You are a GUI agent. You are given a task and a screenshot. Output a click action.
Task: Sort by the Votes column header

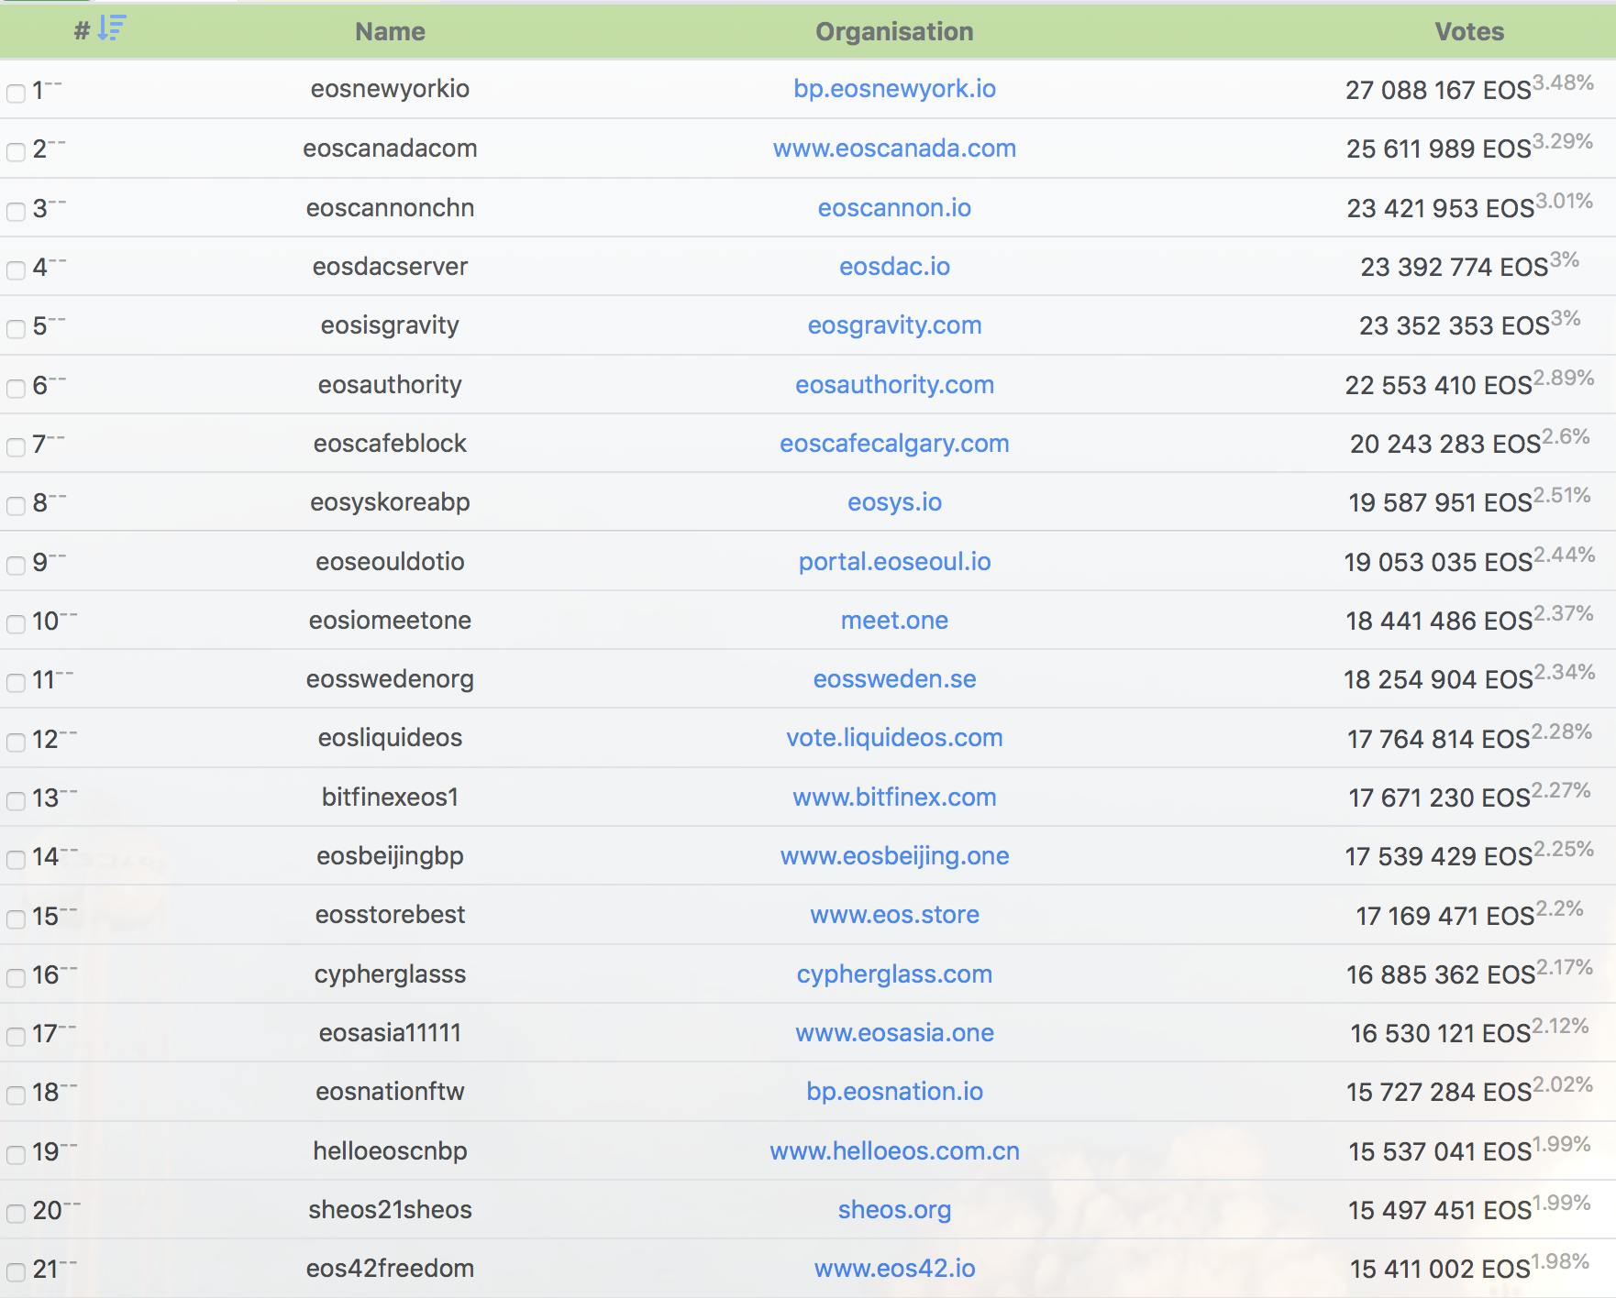[x=1469, y=32]
